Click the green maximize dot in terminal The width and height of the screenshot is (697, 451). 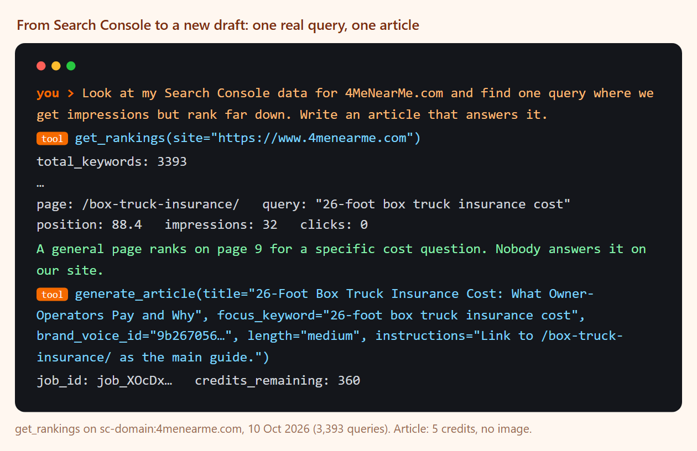click(x=71, y=66)
